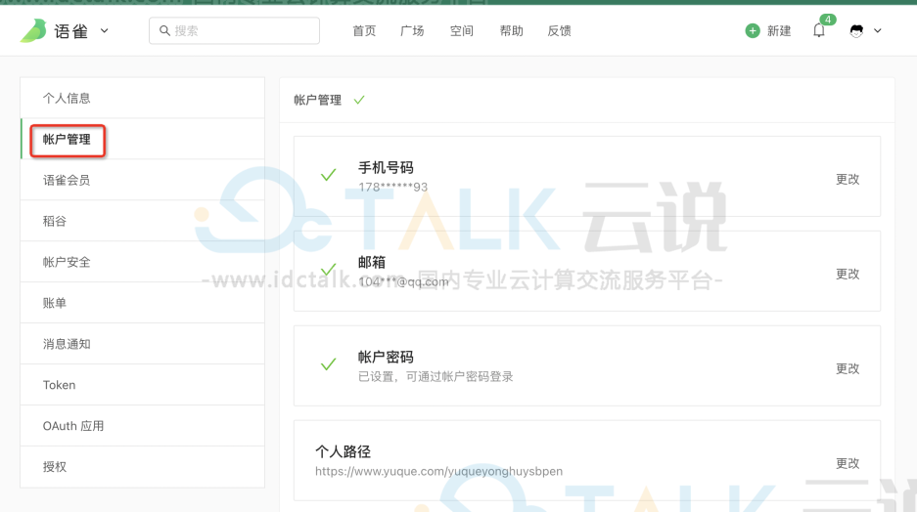
Task: Open the 反馈 nav item
Action: pos(559,31)
